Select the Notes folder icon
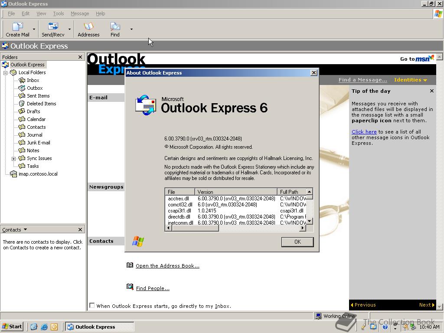 click(x=22, y=150)
